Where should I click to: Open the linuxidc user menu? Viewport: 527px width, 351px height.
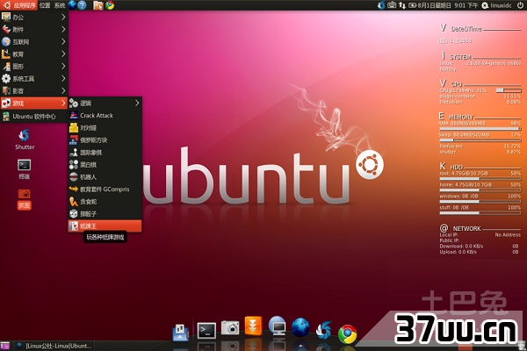[497, 5]
